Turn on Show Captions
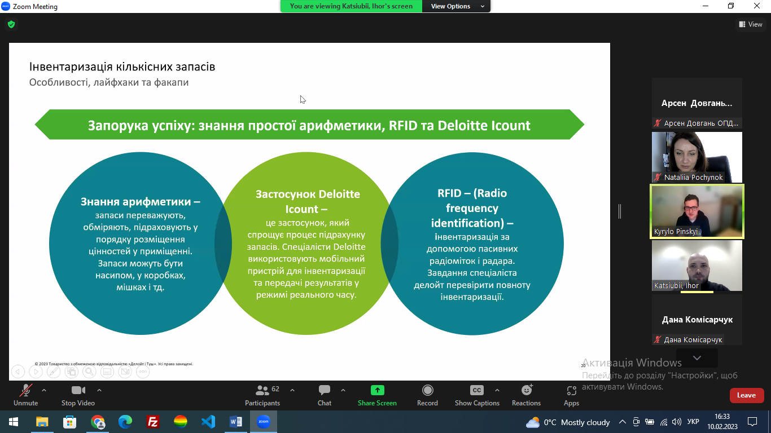The image size is (771, 433). (x=477, y=395)
